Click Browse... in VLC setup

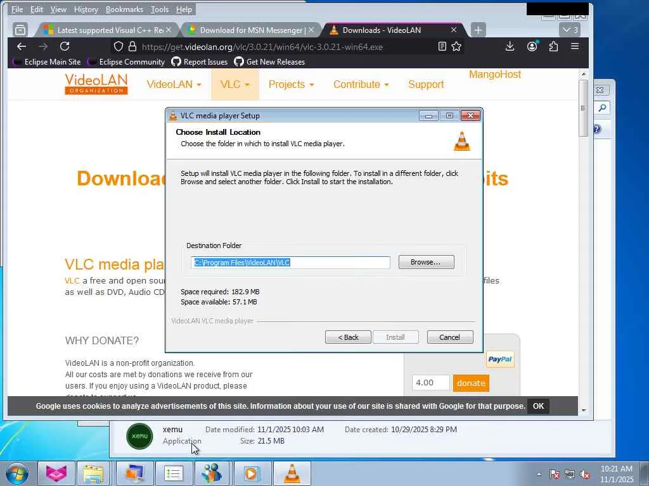pyautogui.click(x=427, y=262)
